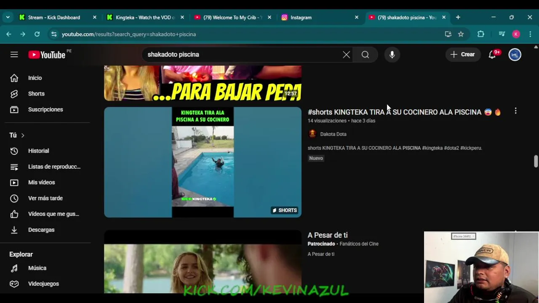The image size is (539, 303).
Task: Open the Crear upload menu
Action: point(463,54)
